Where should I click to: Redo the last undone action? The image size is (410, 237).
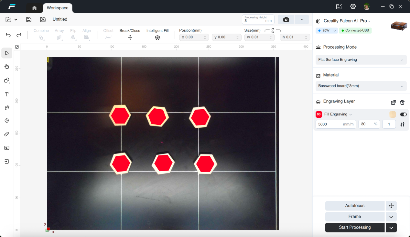pyautogui.click(x=19, y=35)
